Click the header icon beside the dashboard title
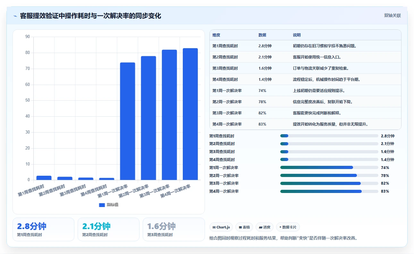The height and width of the screenshot is (254, 414). coord(15,16)
